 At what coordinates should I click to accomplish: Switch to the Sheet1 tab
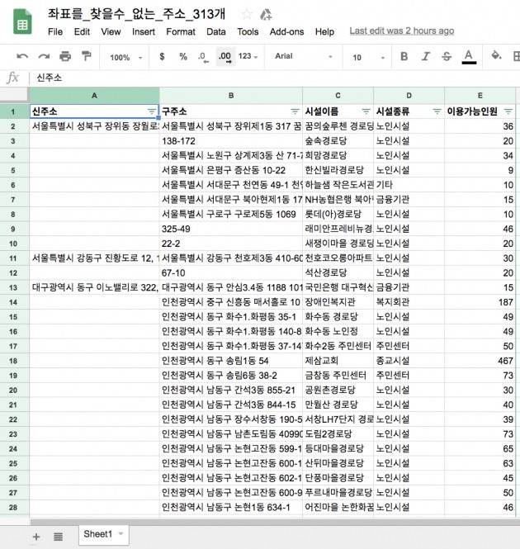[97, 534]
